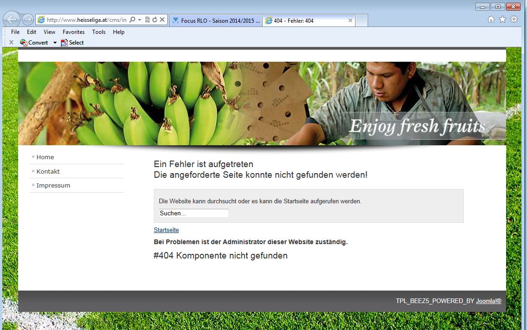
Task: Open the Favorites menu
Action: [73, 32]
